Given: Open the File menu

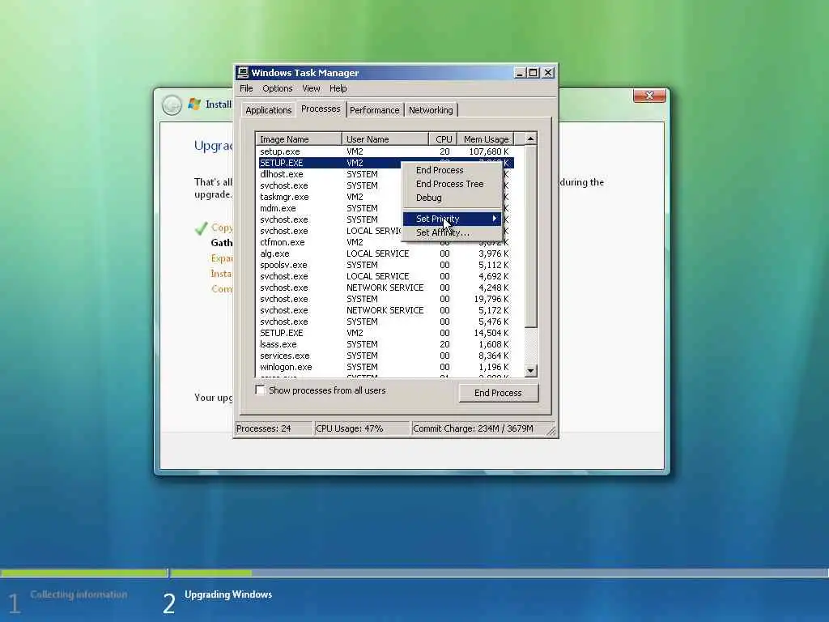Looking at the screenshot, I should tap(246, 88).
